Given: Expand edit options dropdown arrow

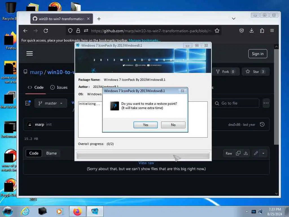Looking at the screenshot, I should pyautogui.click(x=263, y=153).
